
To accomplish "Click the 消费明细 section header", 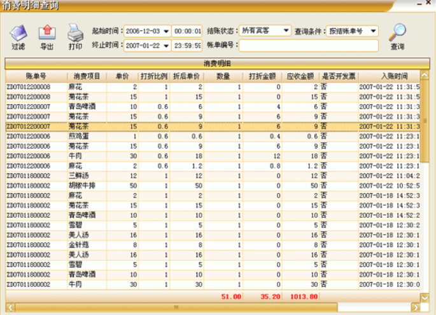I will 217,64.
